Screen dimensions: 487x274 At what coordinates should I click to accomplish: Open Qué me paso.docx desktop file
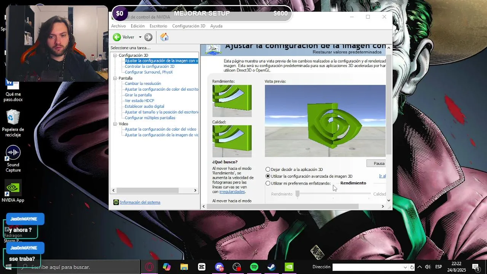point(13,90)
